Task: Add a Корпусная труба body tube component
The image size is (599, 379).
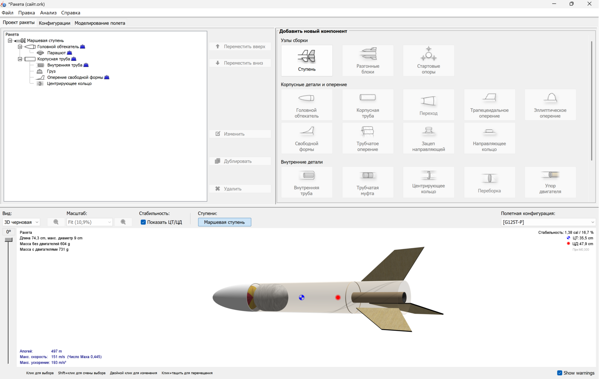Action: [368, 105]
